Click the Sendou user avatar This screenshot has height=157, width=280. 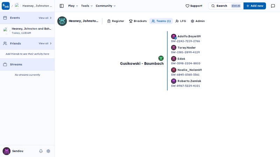coord(6,151)
